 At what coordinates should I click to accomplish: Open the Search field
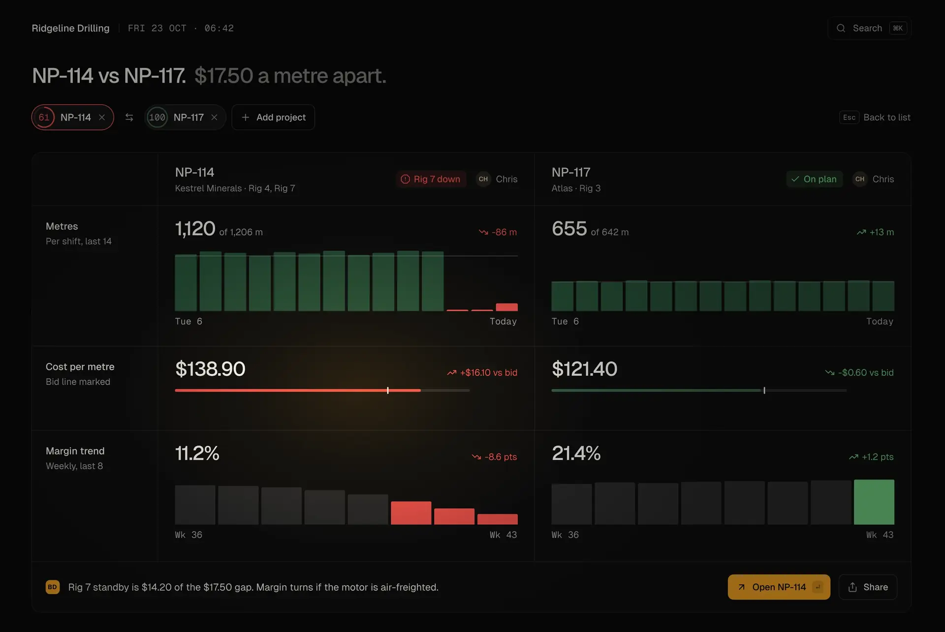click(870, 28)
